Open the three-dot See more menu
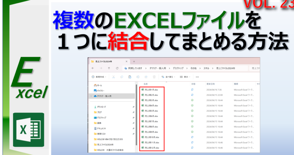294x155 pixels. tap(197, 77)
